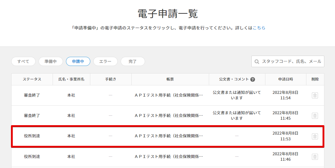The width and height of the screenshot is (335, 168).
Task: Open the 役所到達 status of the 11:46 row
Action: pos(32,156)
